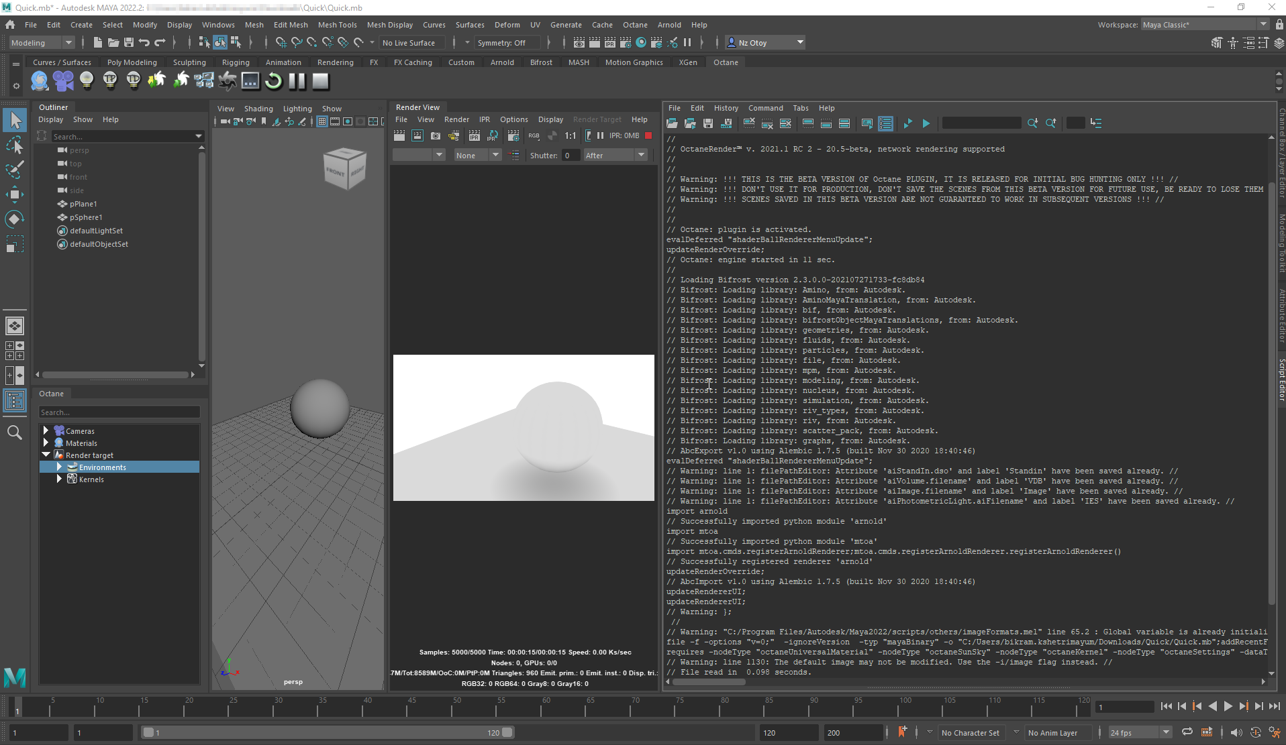Open Render Settings from the Render View toolbar
Screen dimensions: 1286x745
[513, 135]
